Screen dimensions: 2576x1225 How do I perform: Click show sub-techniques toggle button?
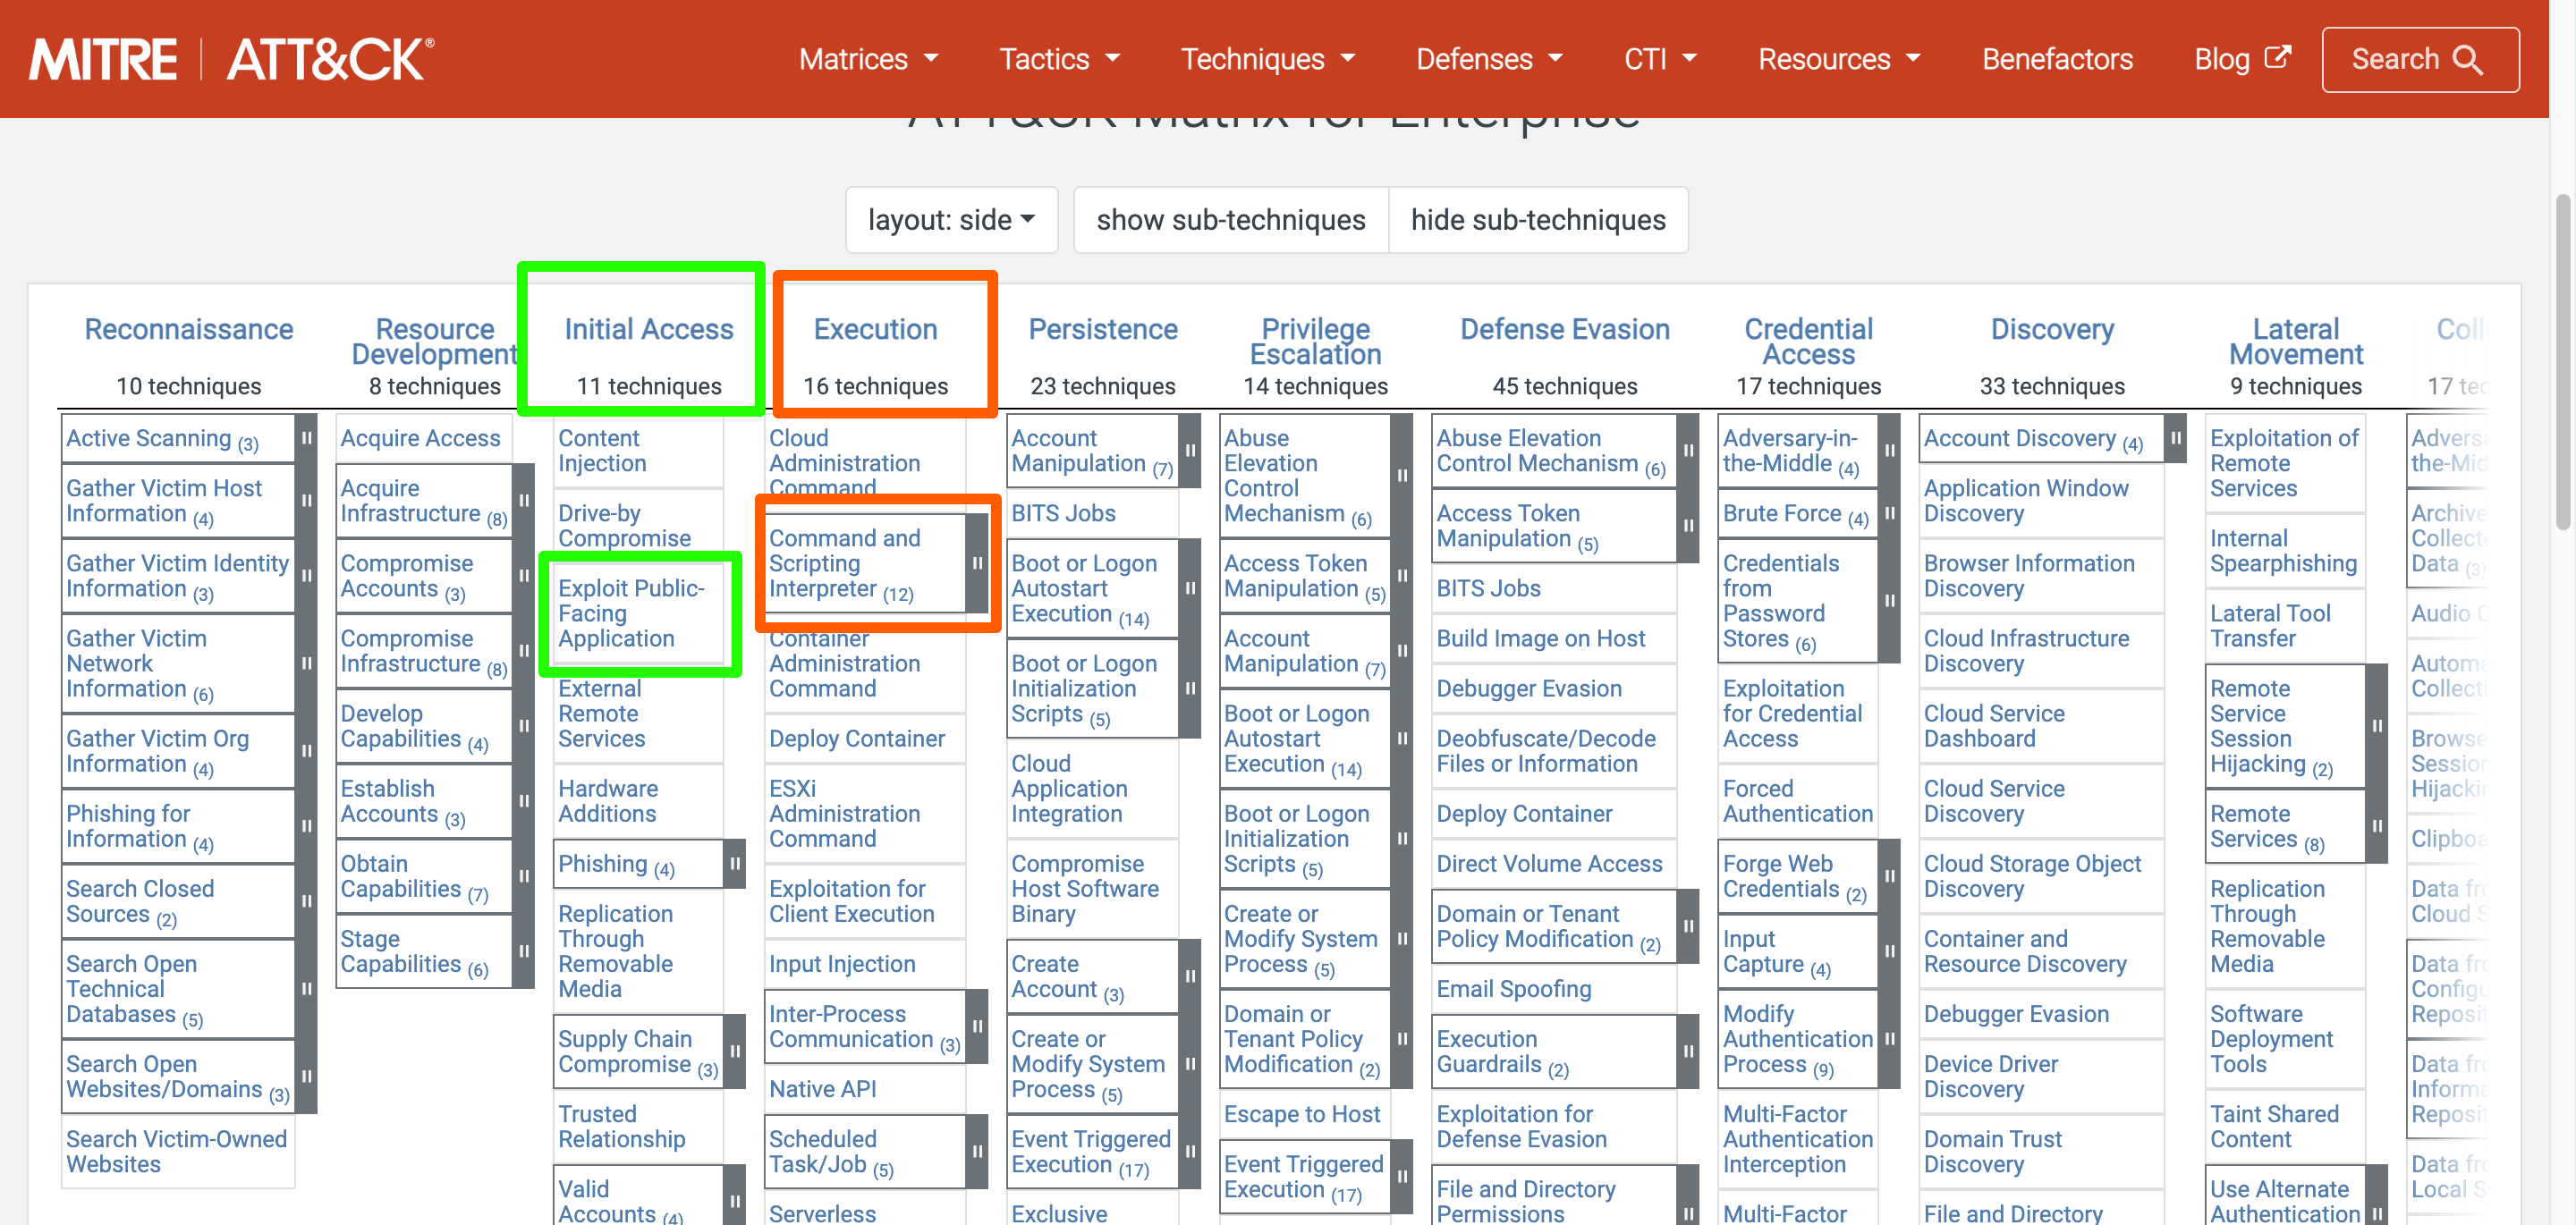[1230, 220]
